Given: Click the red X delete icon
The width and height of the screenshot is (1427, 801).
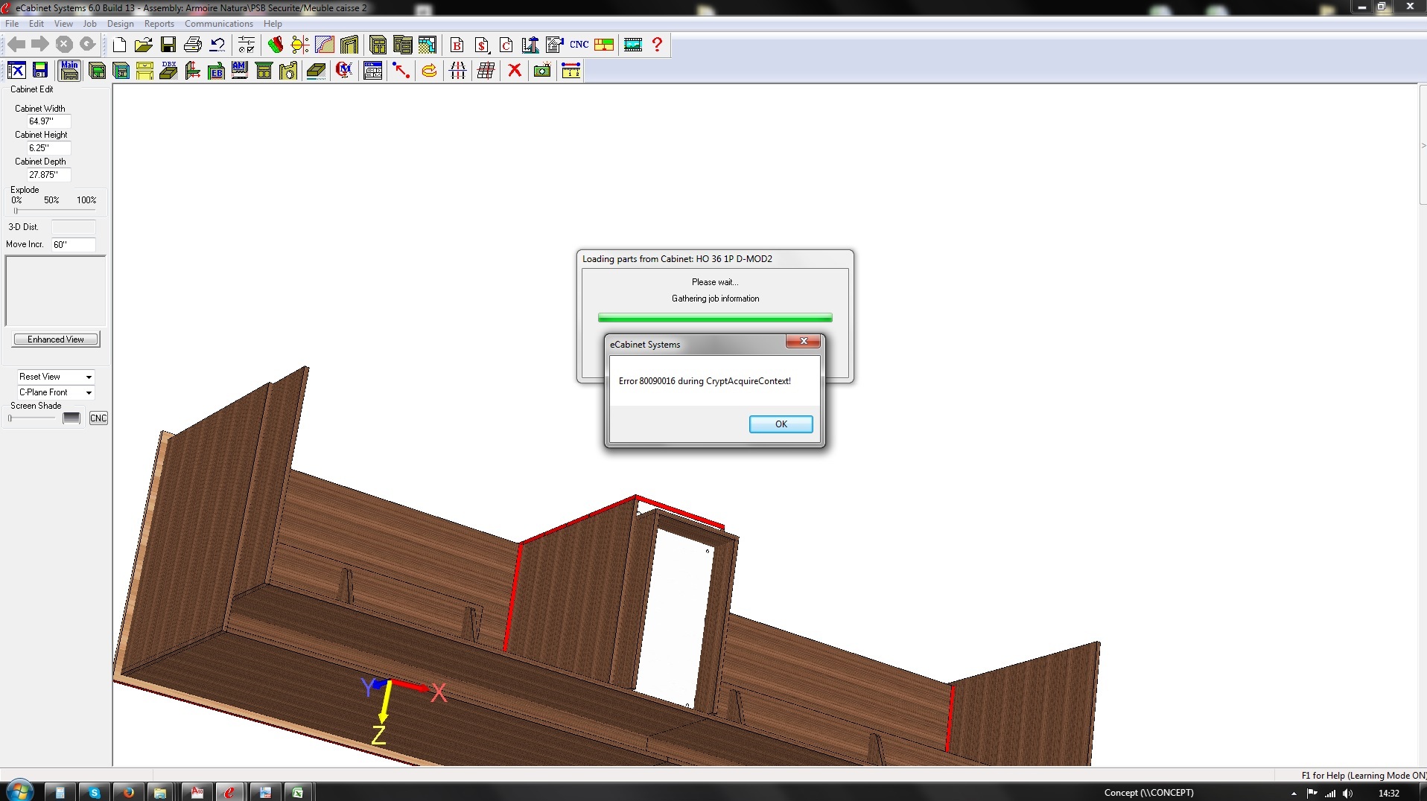Looking at the screenshot, I should pos(514,71).
